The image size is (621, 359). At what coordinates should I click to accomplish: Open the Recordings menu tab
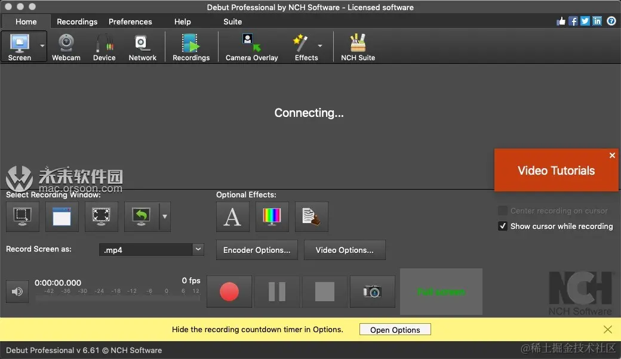coord(77,21)
